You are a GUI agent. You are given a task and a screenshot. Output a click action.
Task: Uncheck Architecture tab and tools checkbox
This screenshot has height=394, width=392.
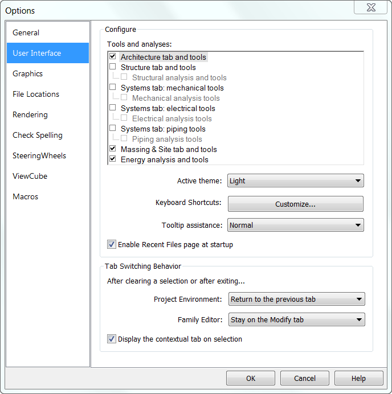[112, 56]
